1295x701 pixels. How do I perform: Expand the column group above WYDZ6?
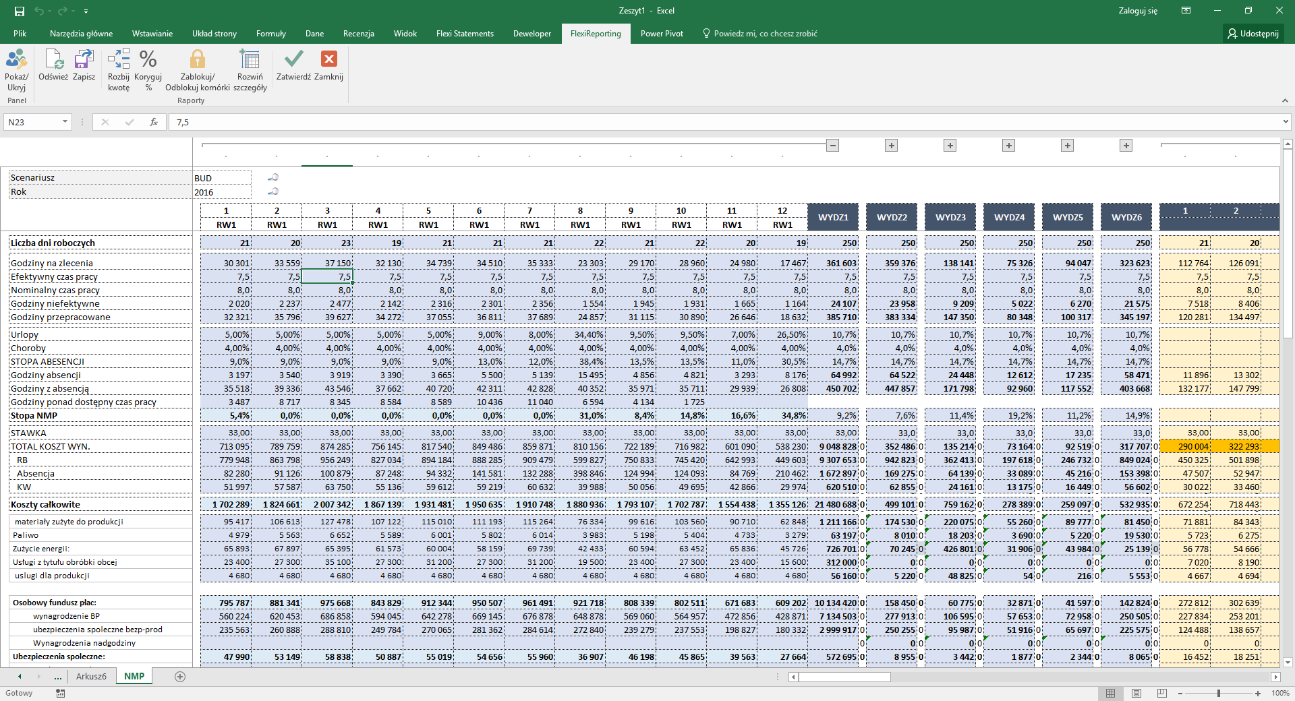[x=1126, y=146]
